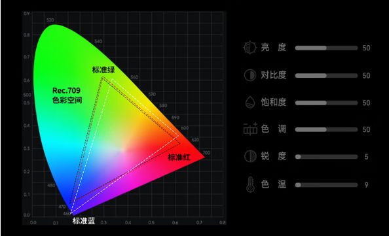Click the hue value 50
389x236 pixels.
click(x=366, y=129)
